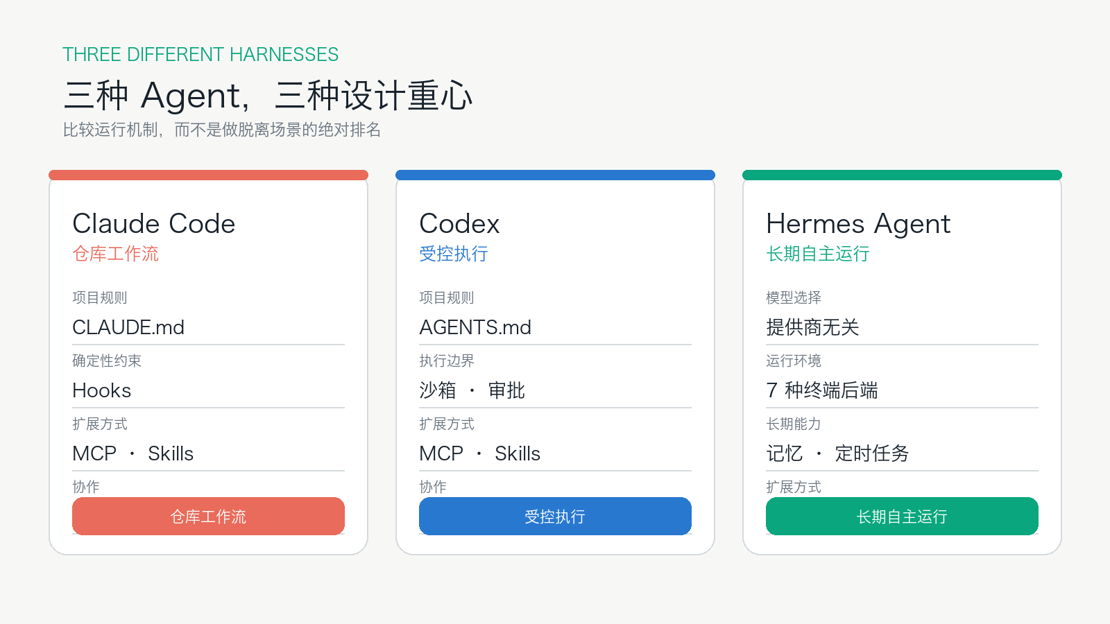Viewport: 1110px width, 624px height.
Task: Select the Hermes Agent card title
Action: coord(858,223)
